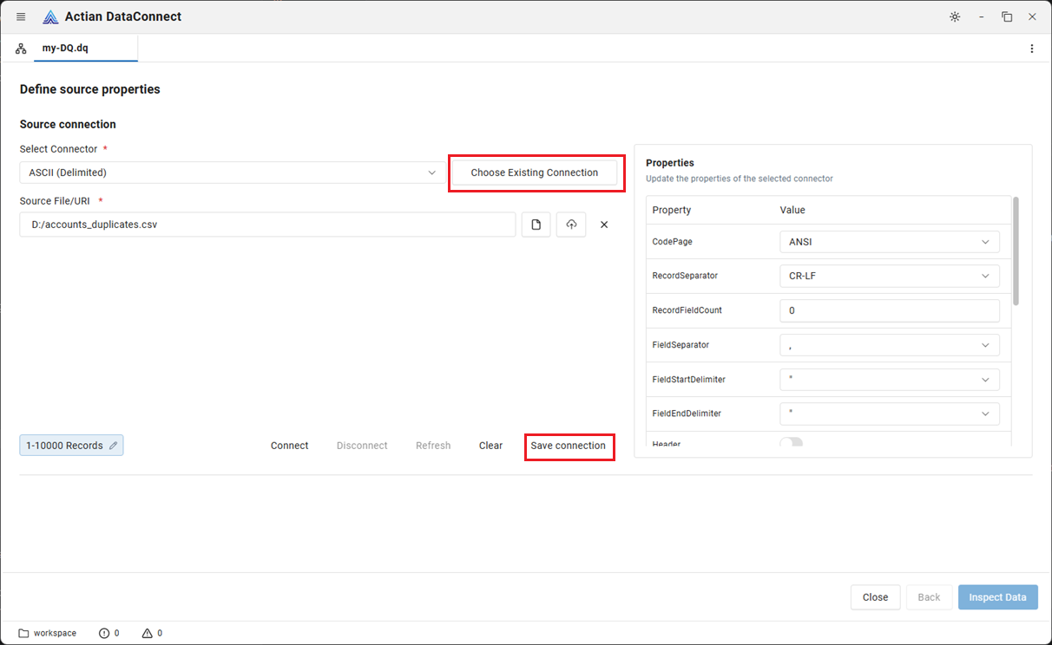Show errors count in status bar
This screenshot has height=645, width=1052.
point(109,633)
